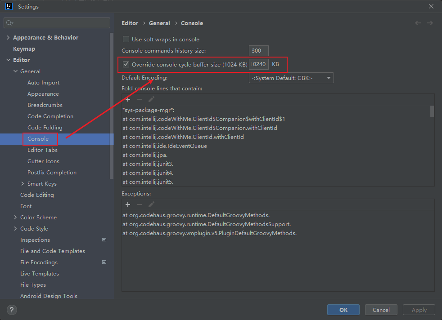Image resolution: width=442 pixels, height=320 pixels.
Task: Navigate forward with the right arrow icon
Action: point(430,23)
